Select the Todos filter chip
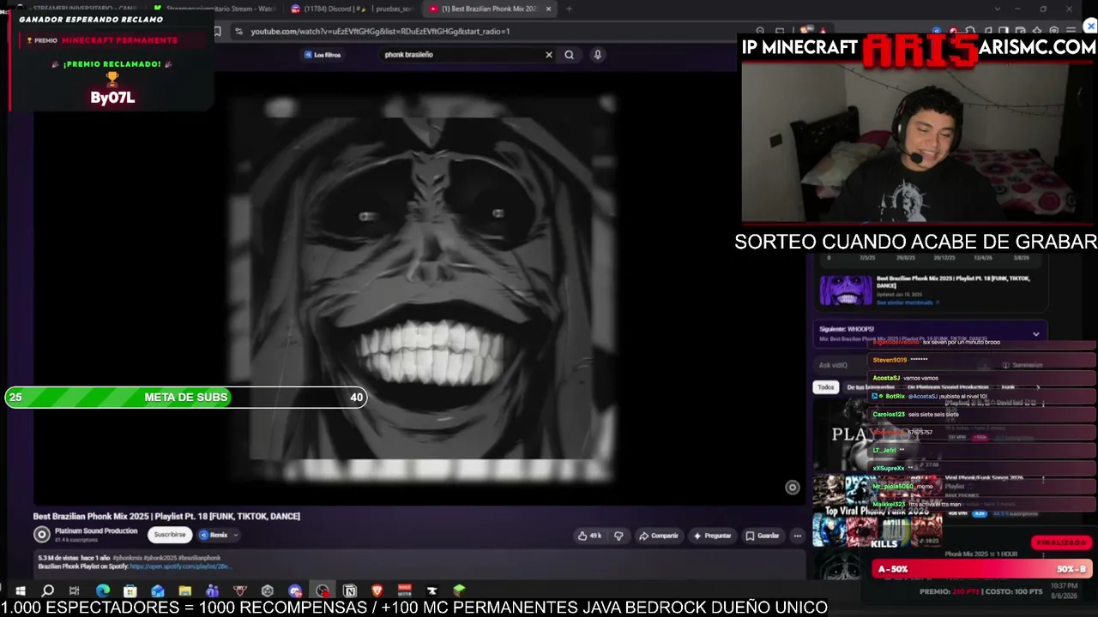Image resolution: width=1098 pixels, height=617 pixels. click(825, 387)
